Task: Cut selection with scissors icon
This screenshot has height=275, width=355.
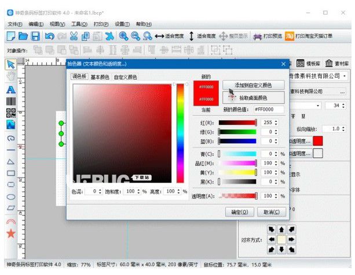Action: (74, 36)
